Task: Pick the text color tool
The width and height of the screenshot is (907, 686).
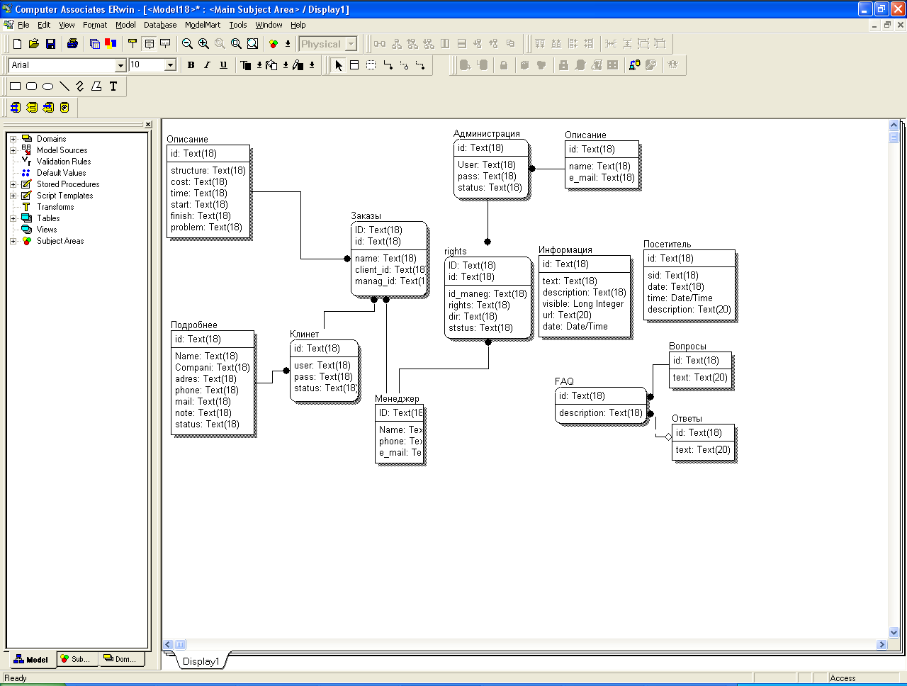Action: 246,65
